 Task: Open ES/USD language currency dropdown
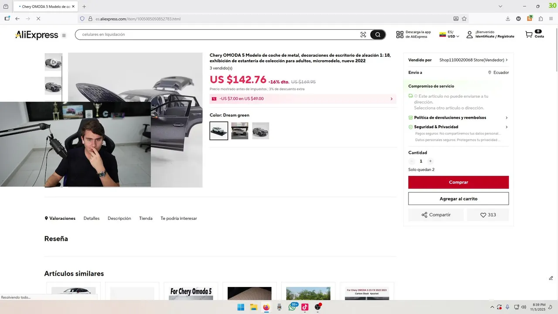[x=449, y=34]
